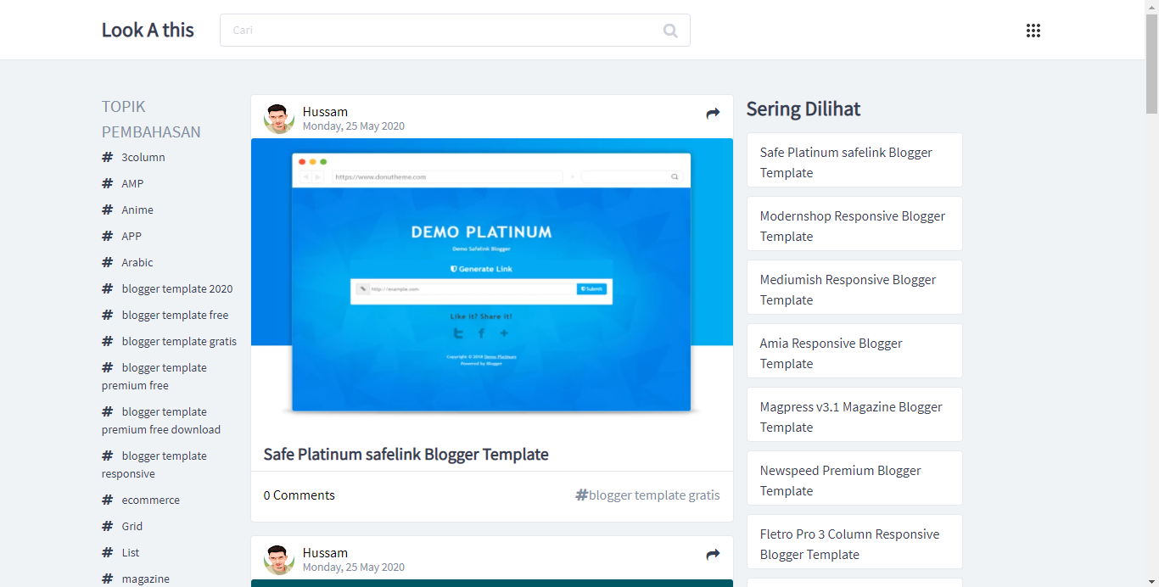Click the hash icon beside List
Viewport: 1159px width, 587px height.
(x=107, y=552)
